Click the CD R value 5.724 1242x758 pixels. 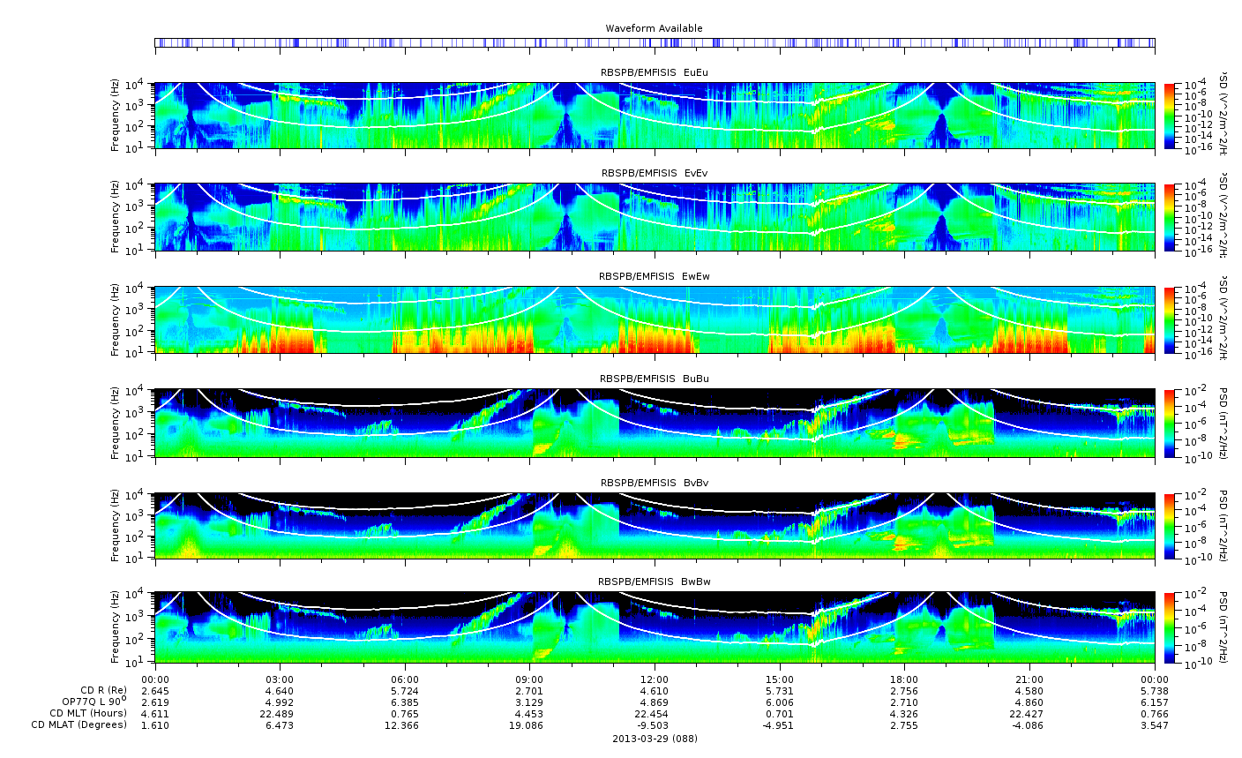(x=405, y=690)
